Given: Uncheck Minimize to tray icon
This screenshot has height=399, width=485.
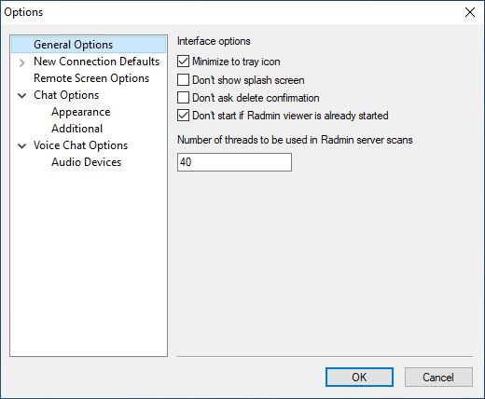Looking at the screenshot, I should (183, 62).
